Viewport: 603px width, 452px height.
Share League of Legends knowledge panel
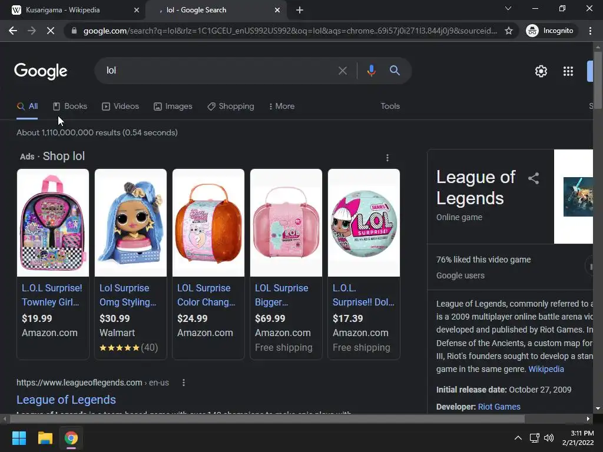(x=534, y=178)
